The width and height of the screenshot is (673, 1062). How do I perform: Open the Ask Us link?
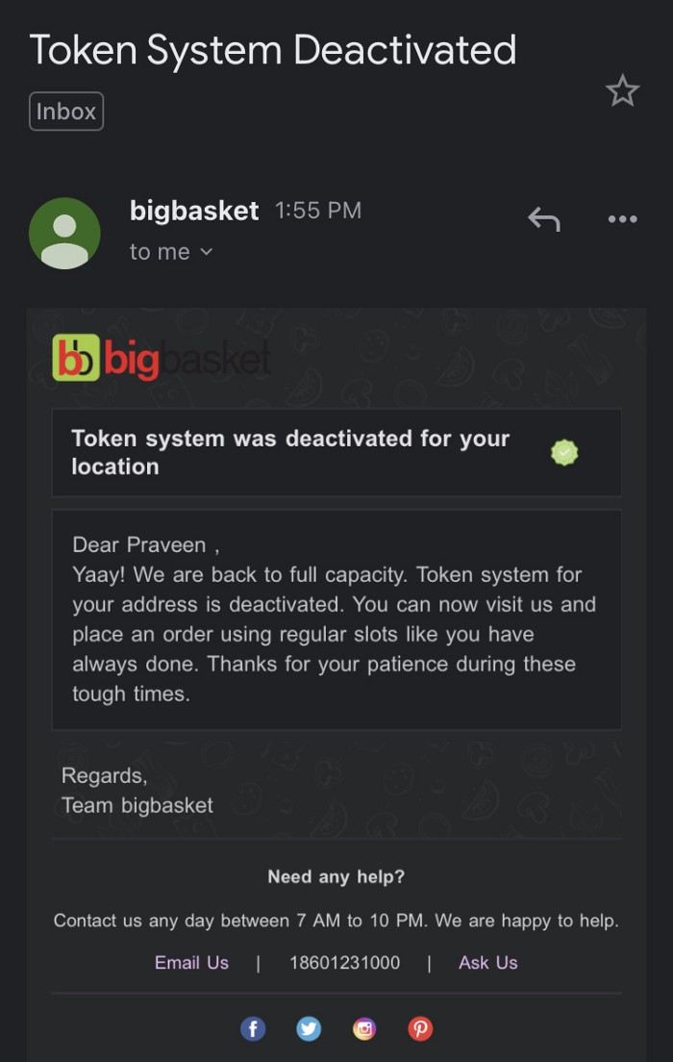tap(487, 963)
